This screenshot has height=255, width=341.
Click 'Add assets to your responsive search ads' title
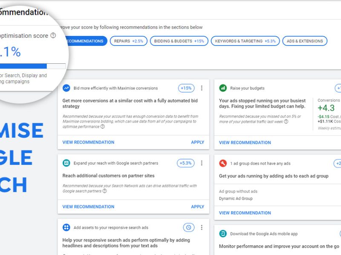[x=111, y=227]
